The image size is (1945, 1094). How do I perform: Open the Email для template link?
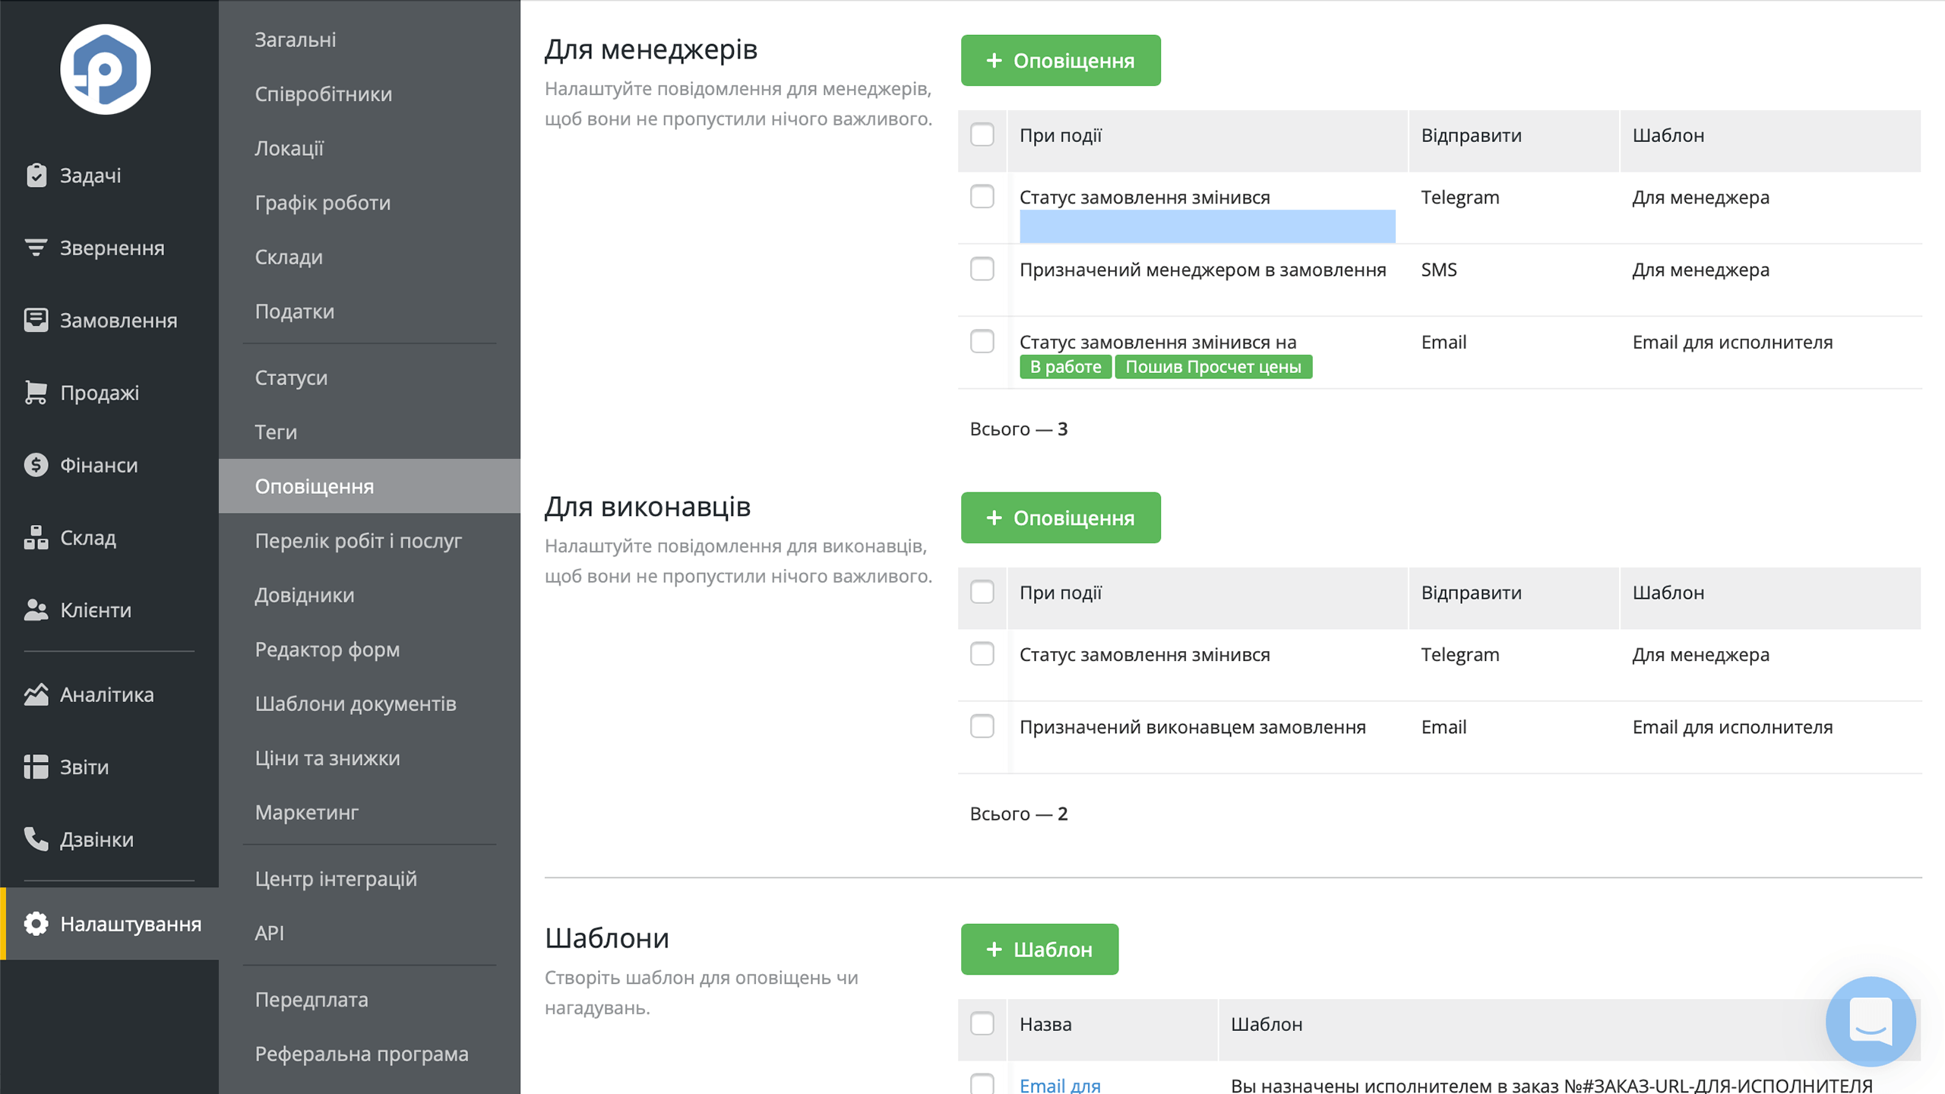1060,1086
